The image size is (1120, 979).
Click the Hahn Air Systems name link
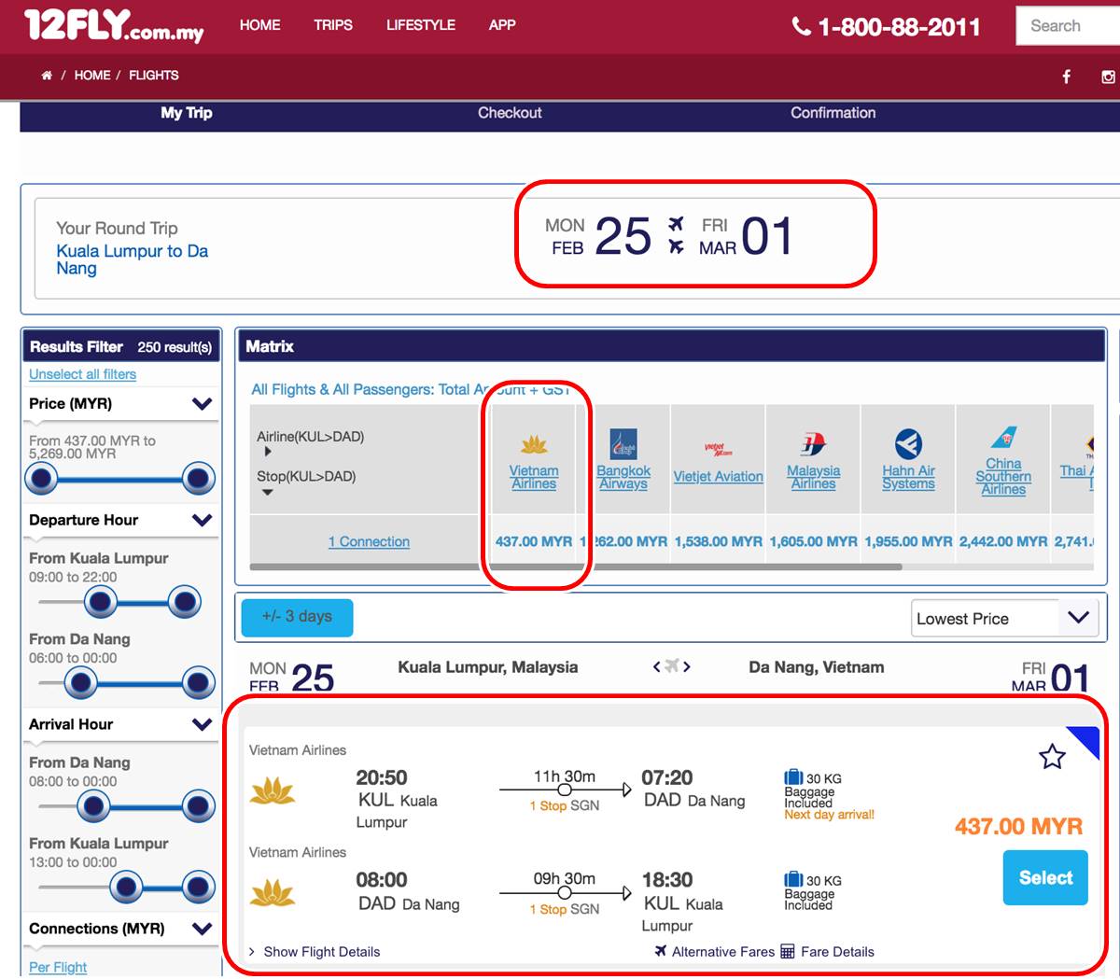[908, 477]
